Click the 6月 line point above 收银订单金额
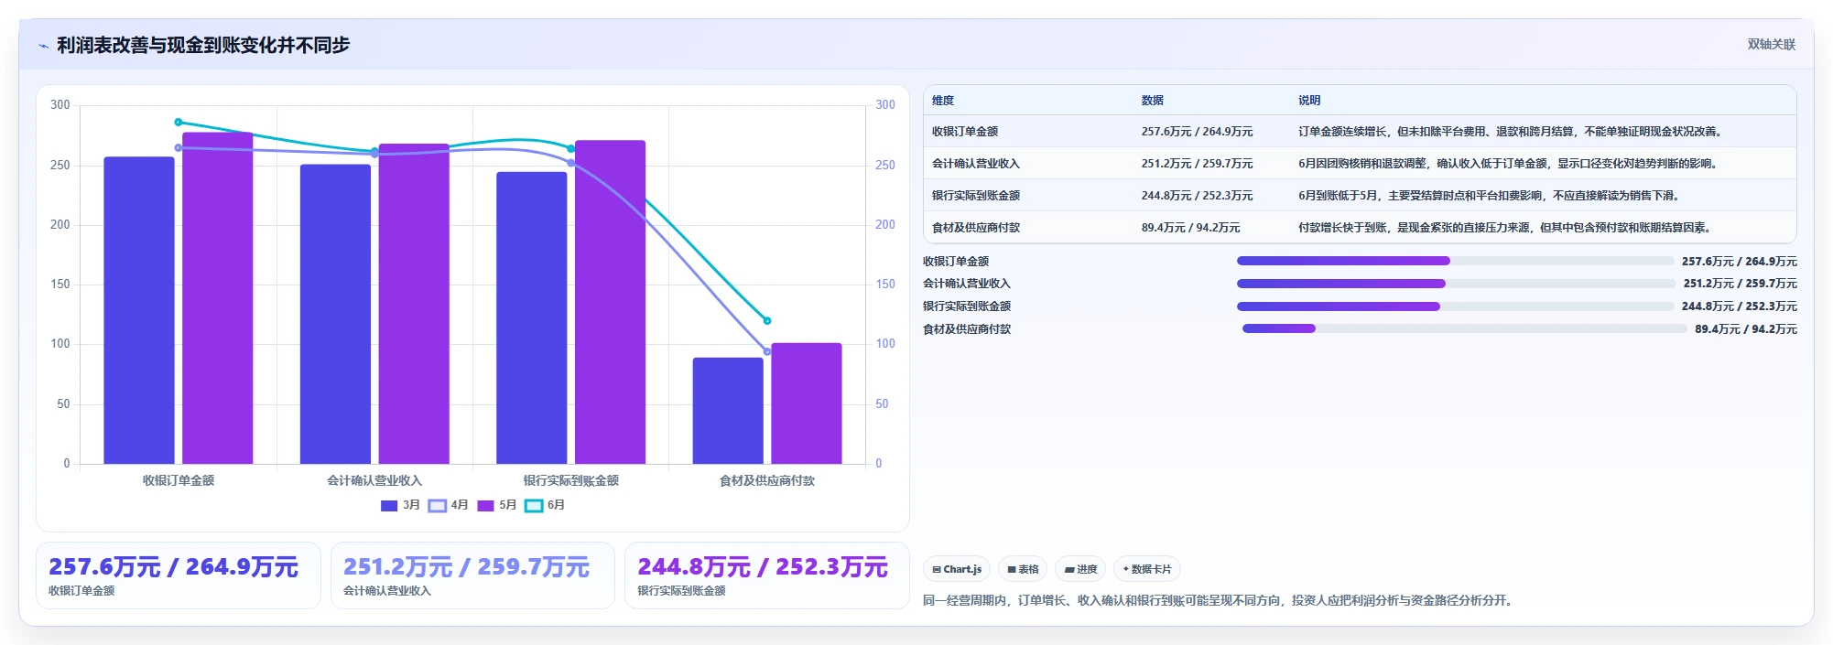1833x645 pixels. pos(179,122)
